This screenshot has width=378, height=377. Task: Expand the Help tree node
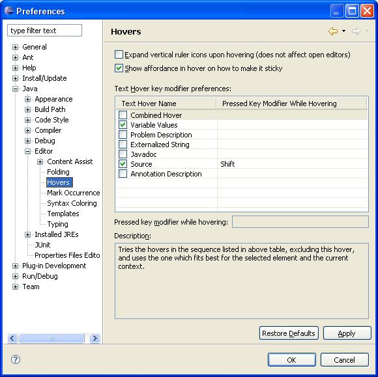click(x=15, y=68)
